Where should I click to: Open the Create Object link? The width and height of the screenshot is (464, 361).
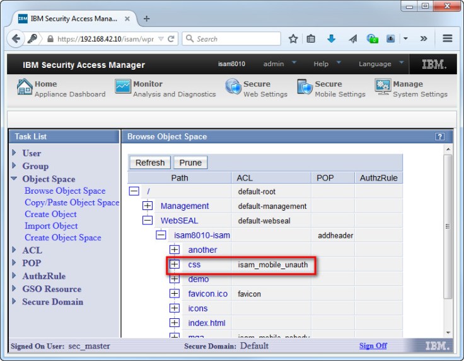tap(50, 214)
